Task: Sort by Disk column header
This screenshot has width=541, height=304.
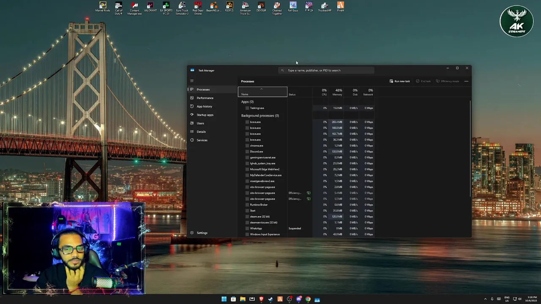Action: [352, 92]
